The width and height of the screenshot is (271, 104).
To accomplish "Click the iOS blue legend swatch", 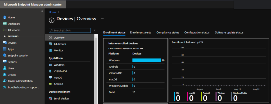I will [x=175, y=96].
